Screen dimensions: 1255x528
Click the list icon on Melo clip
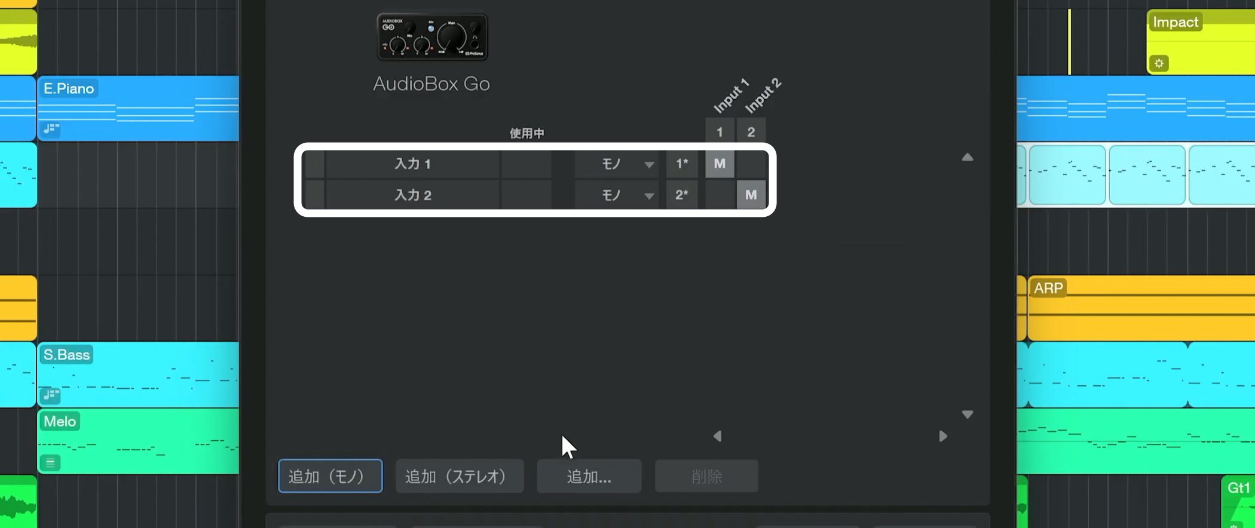click(x=50, y=462)
